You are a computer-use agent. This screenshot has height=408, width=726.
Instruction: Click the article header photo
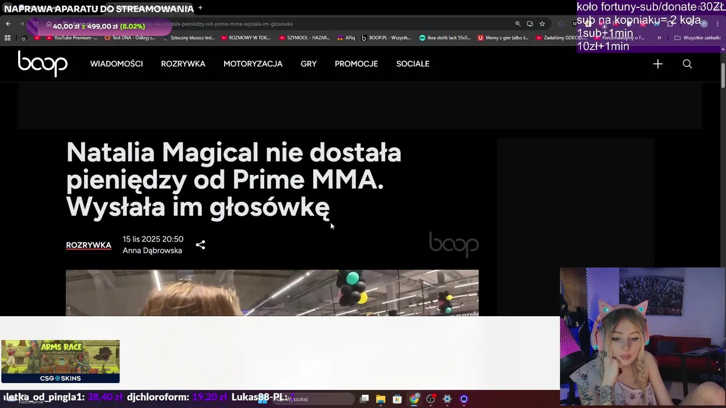[272, 293]
